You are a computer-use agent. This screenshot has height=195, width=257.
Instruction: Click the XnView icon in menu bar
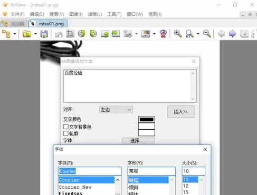(5, 14)
